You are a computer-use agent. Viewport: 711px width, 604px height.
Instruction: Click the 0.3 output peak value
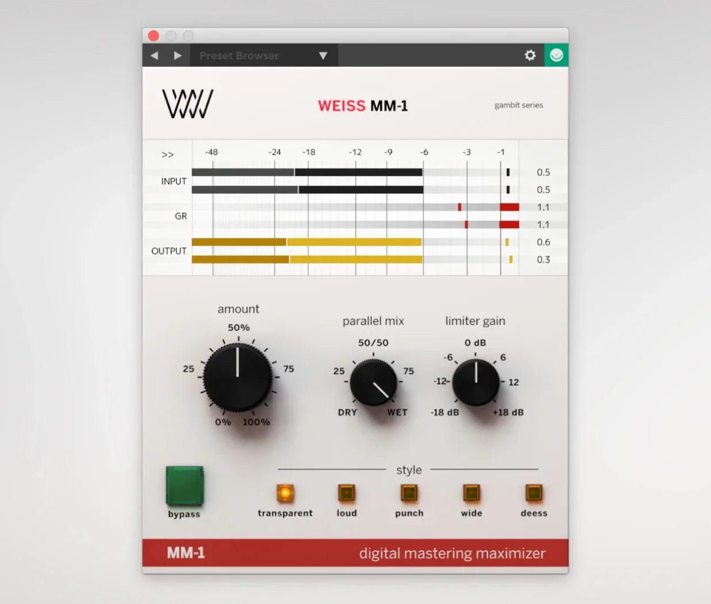coord(543,260)
